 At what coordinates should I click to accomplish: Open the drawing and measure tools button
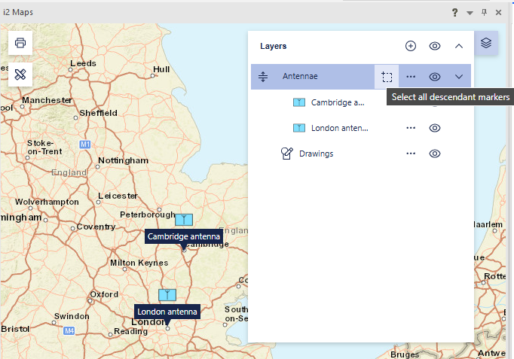[20, 74]
